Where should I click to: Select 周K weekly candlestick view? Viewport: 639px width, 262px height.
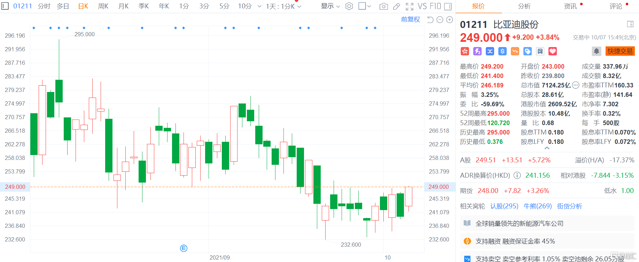click(103, 6)
